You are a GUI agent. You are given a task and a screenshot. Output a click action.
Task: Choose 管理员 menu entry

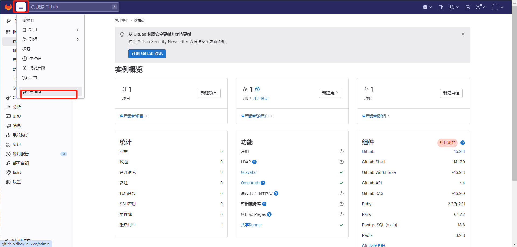pyautogui.click(x=51, y=92)
